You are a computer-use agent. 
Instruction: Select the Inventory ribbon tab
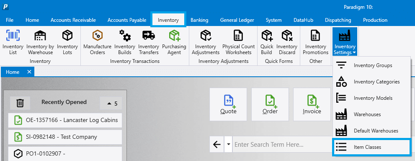tap(168, 20)
